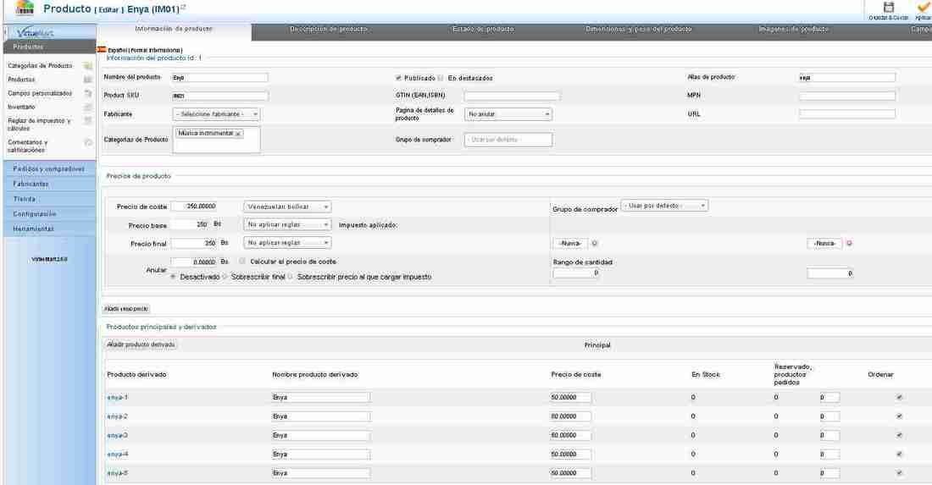Open the Precio final No aplicar reglas dropdown
This screenshot has width=932, height=485.
pos(287,243)
